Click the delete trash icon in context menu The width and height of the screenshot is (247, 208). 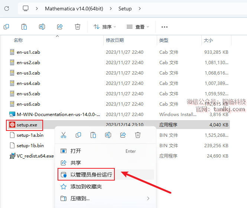click(x=138, y=135)
